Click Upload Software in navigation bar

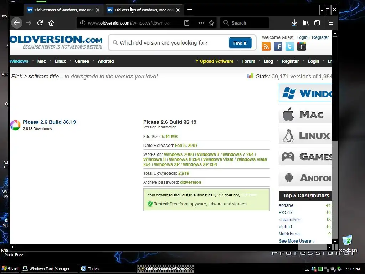(214, 61)
